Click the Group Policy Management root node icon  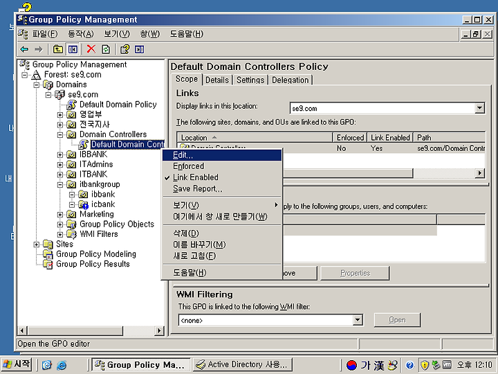tap(25, 64)
